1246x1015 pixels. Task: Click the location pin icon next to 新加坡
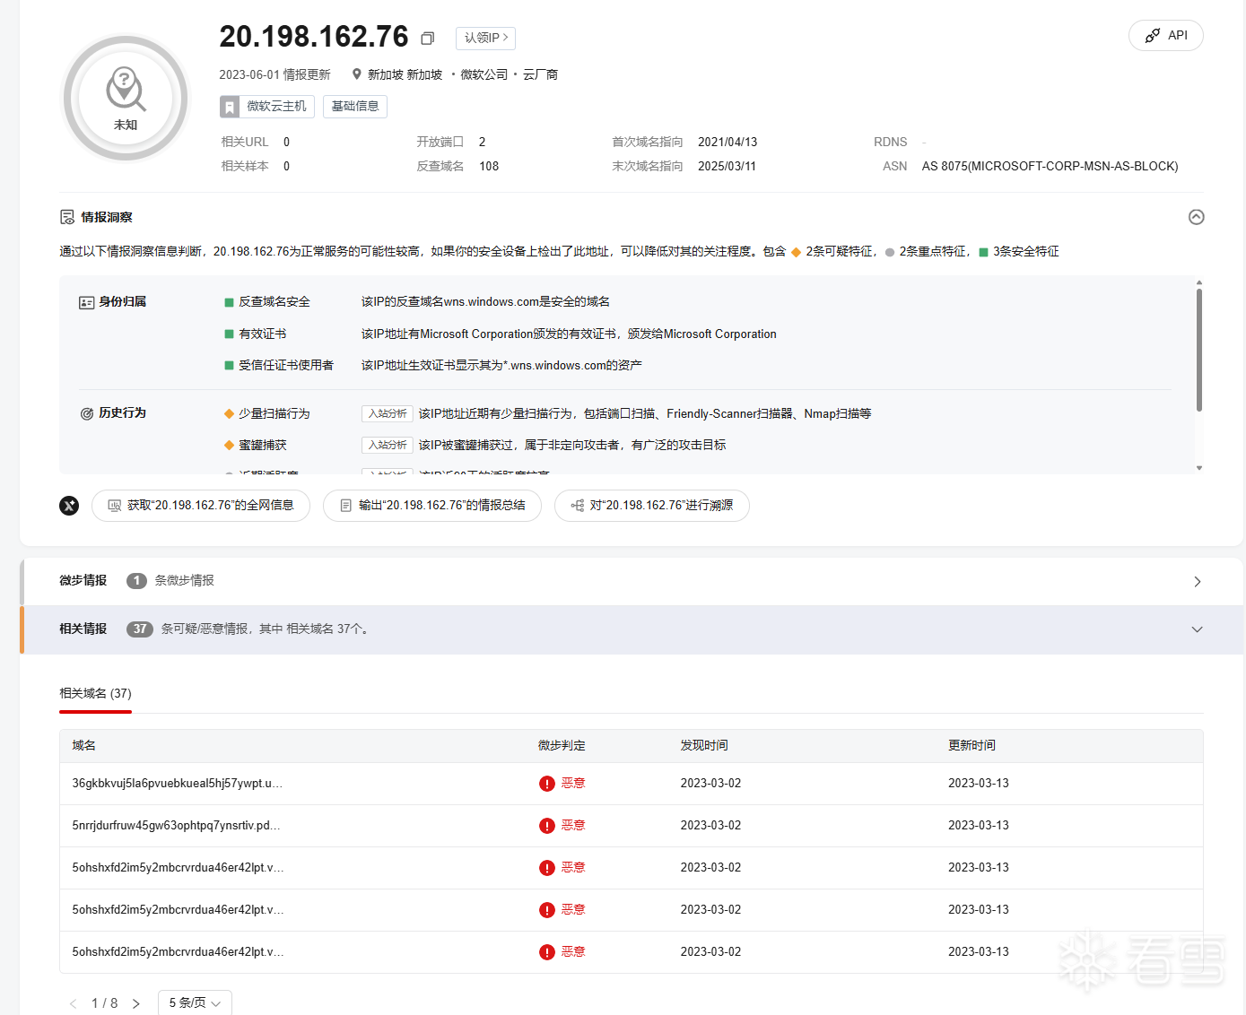357,74
